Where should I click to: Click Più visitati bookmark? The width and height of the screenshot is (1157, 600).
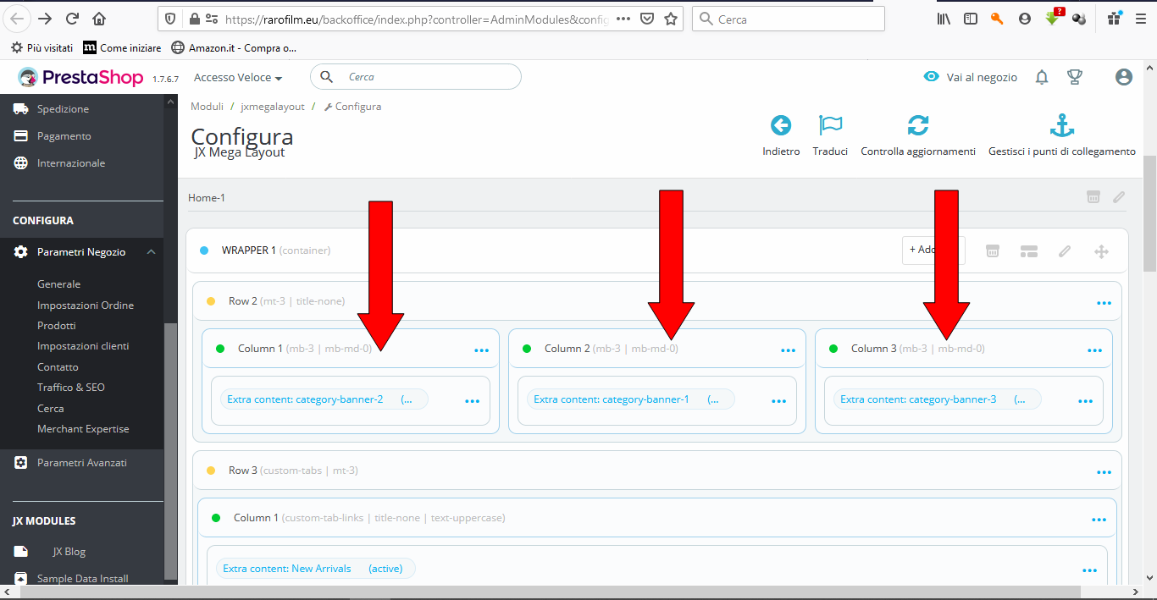click(42, 47)
